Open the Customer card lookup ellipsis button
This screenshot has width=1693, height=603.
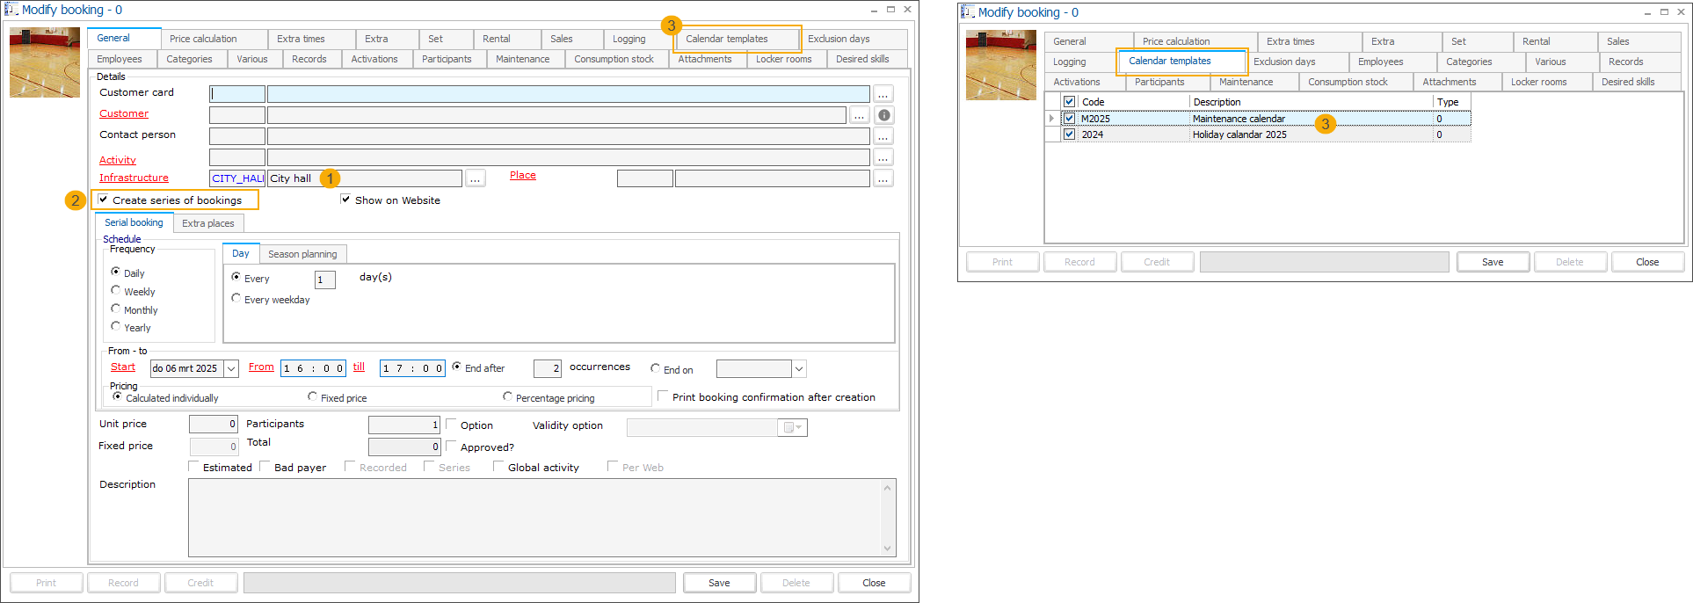pyautogui.click(x=883, y=94)
